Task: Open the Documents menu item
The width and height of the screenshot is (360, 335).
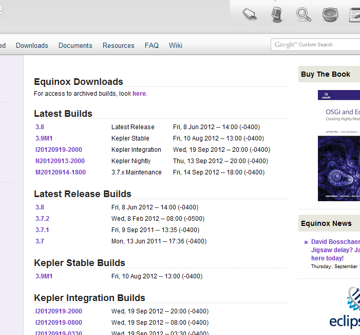Action: [x=75, y=46]
